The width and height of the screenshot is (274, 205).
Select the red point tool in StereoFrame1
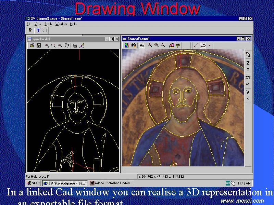pyautogui.click(x=209, y=46)
